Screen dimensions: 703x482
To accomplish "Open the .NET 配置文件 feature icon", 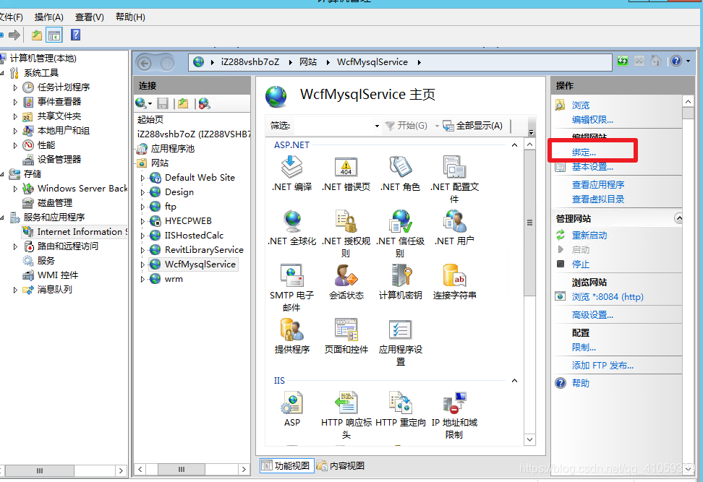I will pos(455,167).
